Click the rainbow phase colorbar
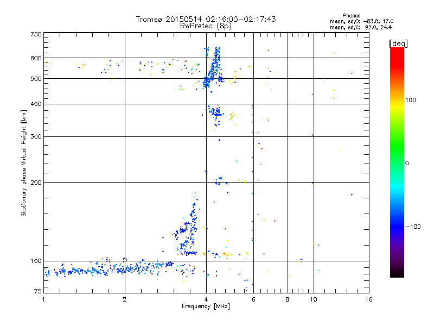Screen dimensions: 434x326 pyautogui.click(x=397, y=162)
